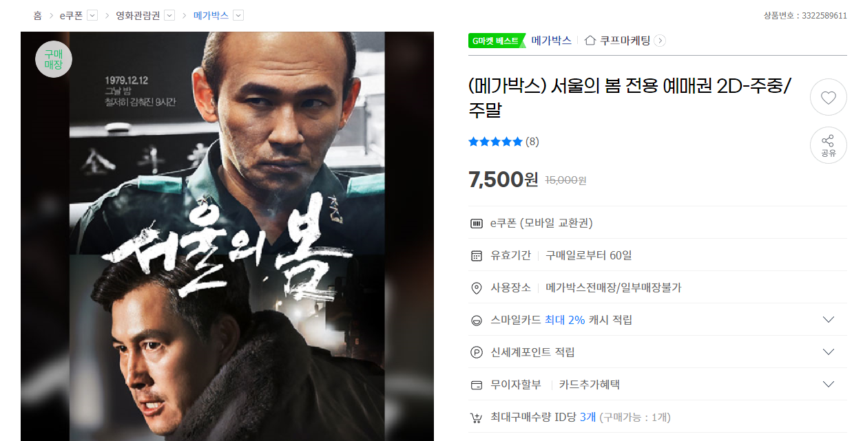Open the 메가박스 brand link
863x441 pixels.
coord(552,41)
